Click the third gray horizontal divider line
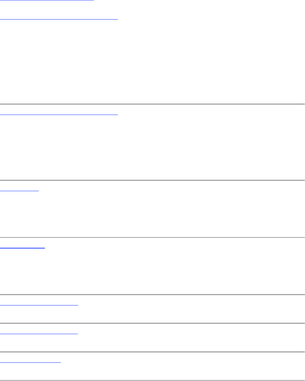 coord(152,237)
